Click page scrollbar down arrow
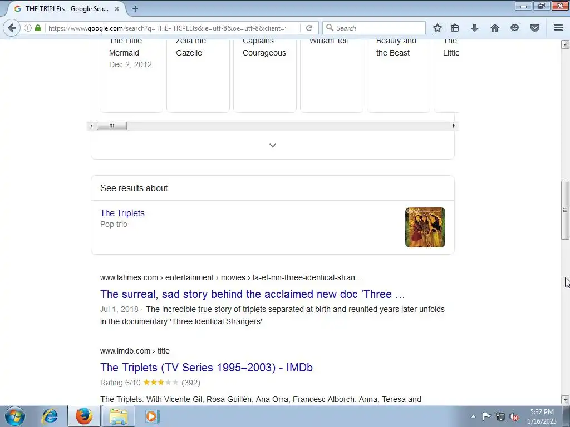This screenshot has width=570, height=427. click(x=565, y=399)
